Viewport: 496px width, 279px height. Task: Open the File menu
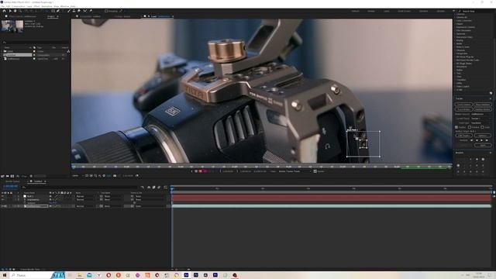(x=3, y=6)
